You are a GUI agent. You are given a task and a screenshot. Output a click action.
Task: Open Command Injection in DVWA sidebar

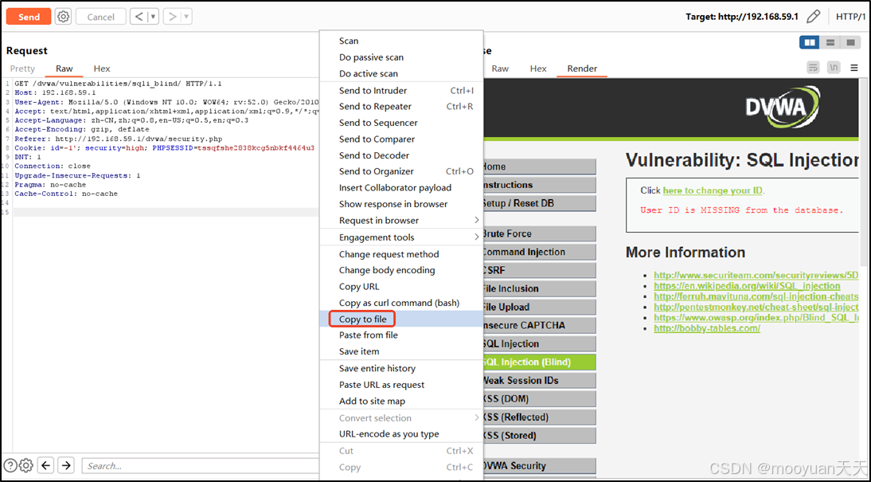pos(539,252)
